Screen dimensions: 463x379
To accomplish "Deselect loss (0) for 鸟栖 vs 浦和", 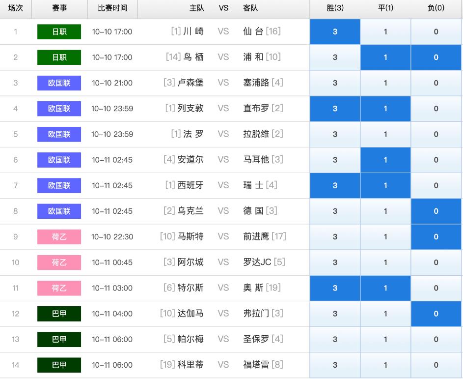I will (436, 58).
